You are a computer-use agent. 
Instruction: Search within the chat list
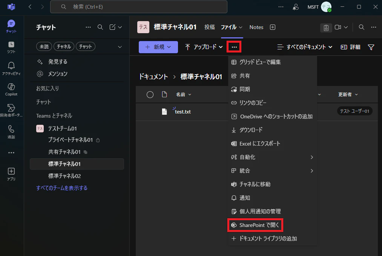point(100,27)
